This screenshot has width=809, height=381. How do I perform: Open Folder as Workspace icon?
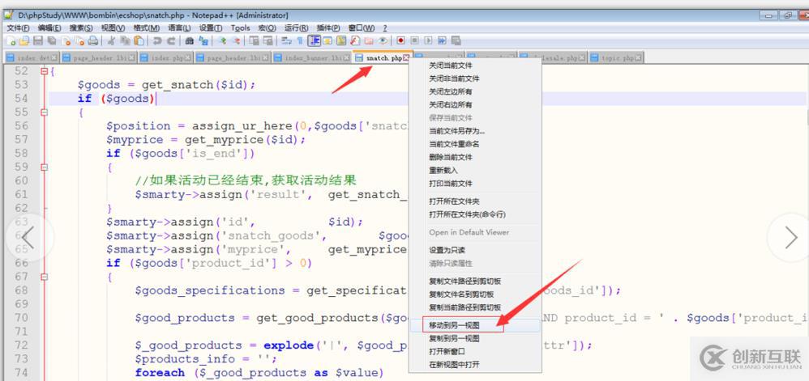pyautogui.click(x=369, y=41)
